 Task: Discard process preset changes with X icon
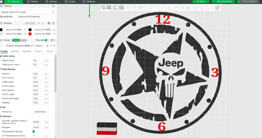(51, 46)
